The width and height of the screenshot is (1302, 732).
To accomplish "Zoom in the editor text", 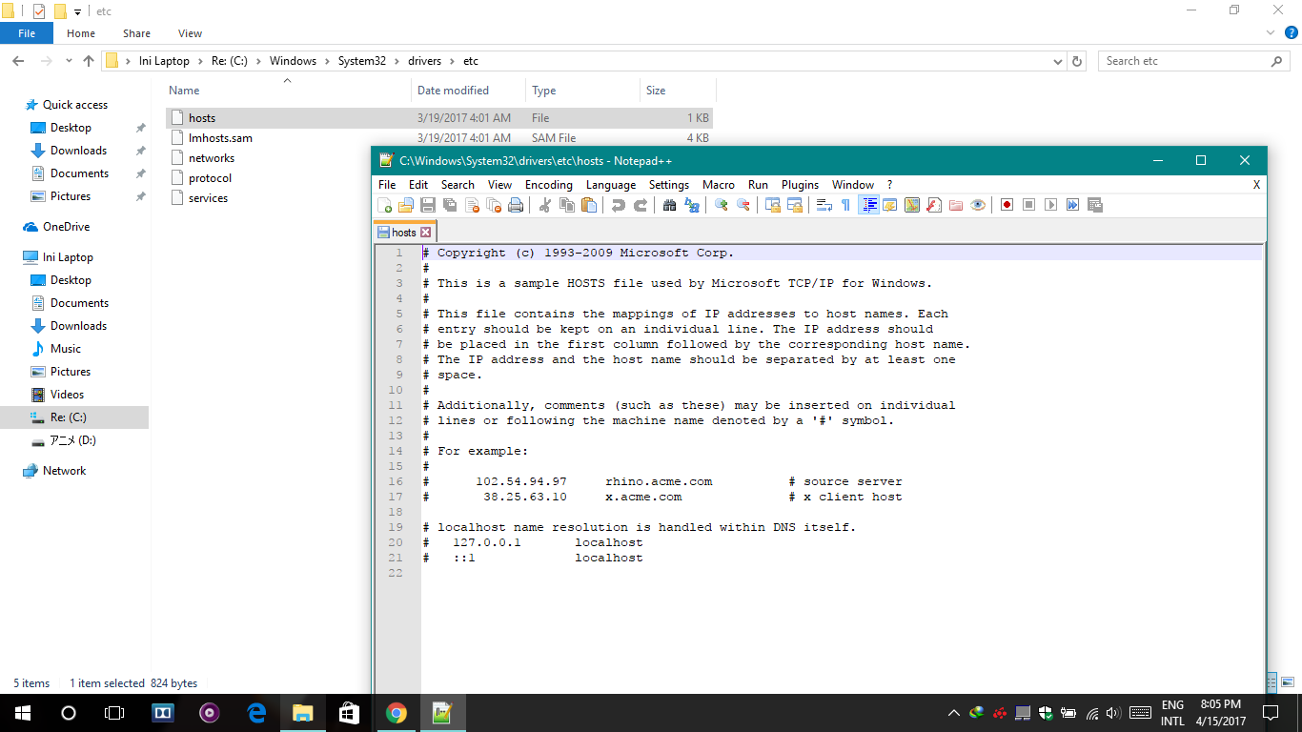I will tap(722, 205).
